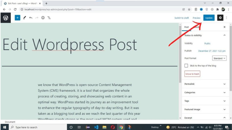Open the block list view icon
This screenshot has width=232, height=130.
click(x=49, y=18)
